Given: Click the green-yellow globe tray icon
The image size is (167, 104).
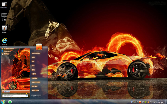Looking at the screenshot, I should [146, 102].
